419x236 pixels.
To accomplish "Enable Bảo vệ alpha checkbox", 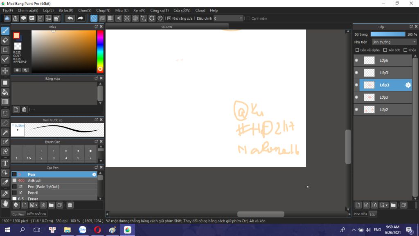I will [357, 50].
